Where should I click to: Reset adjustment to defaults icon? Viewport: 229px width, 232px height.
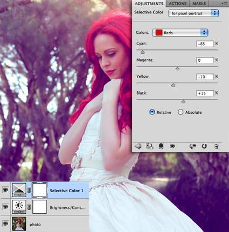tap(204, 146)
